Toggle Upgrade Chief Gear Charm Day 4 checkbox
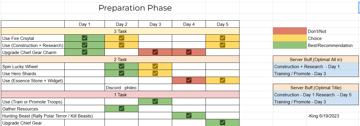Screen dimensions: 360x126 pos(189,52)
